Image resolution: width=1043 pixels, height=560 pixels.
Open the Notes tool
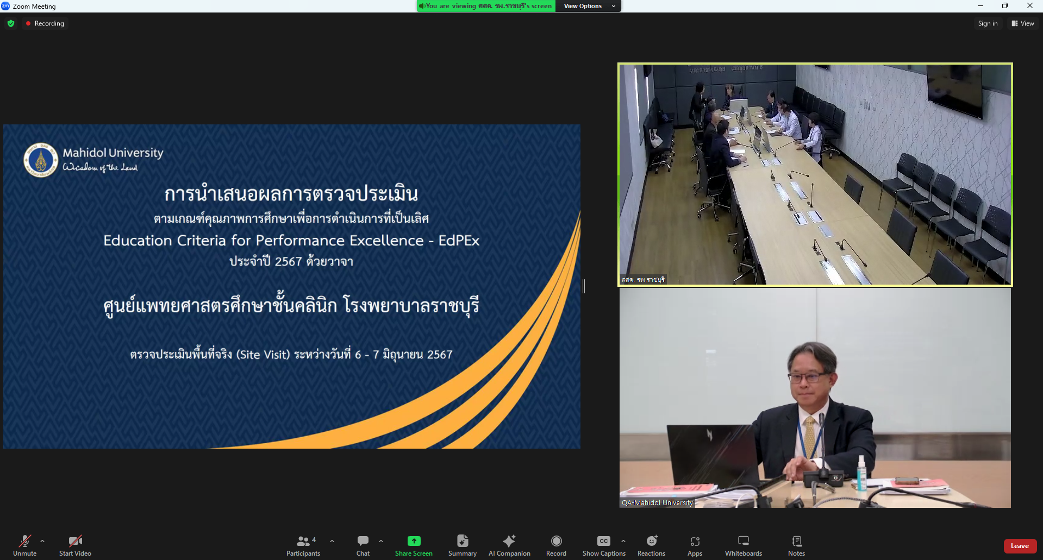pyautogui.click(x=796, y=545)
